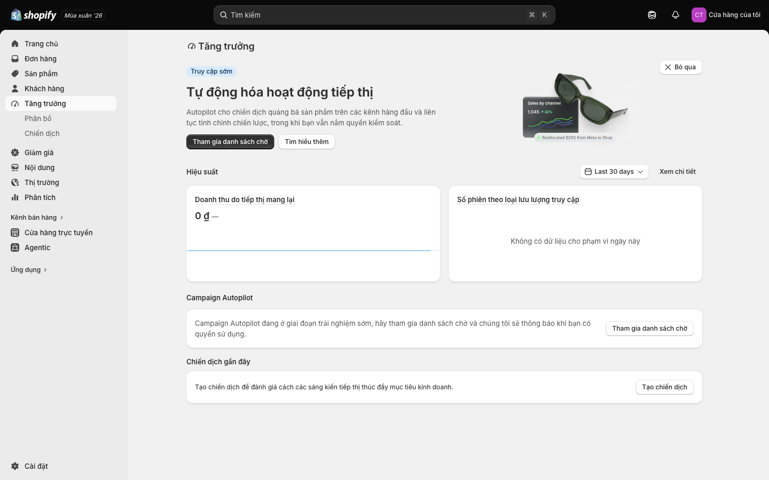Viewport: 769px width, 480px height.
Task: Click the Cửa hàng trực tuyến store icon
Action: click(x=15, y=233)
